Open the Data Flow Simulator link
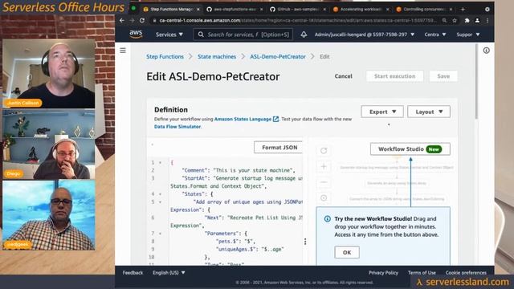 click(177, 127)
